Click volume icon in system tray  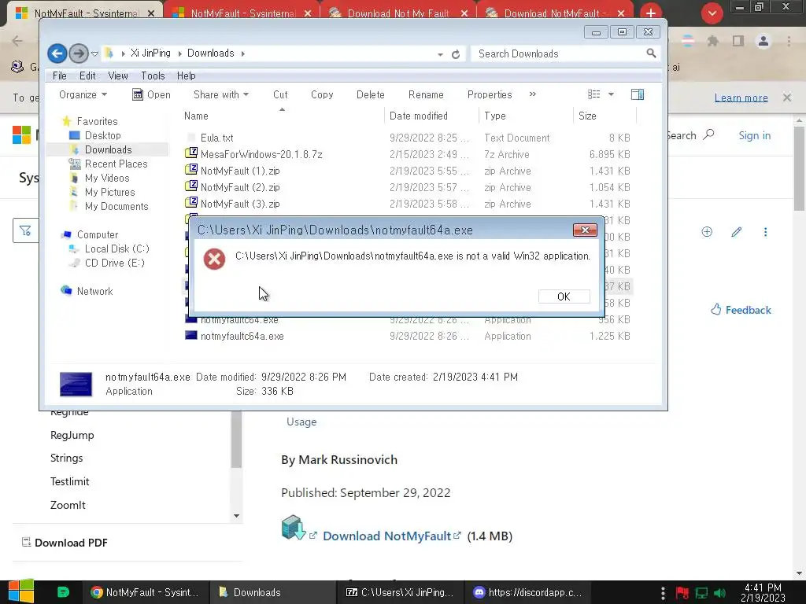[x=719, y=593]
